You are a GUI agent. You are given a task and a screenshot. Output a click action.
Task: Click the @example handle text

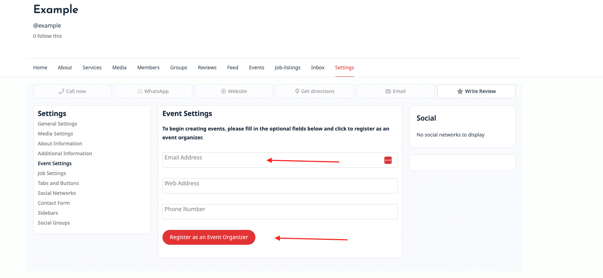tap(47, 25)
